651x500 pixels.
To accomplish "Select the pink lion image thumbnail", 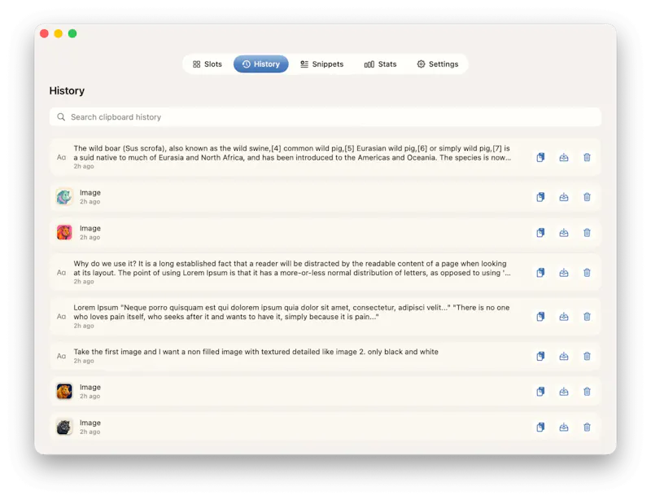I will tap(64, 233).
